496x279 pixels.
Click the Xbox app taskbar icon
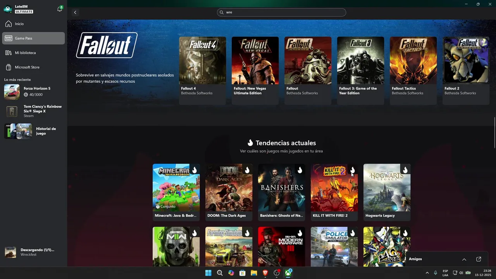click(x=288, y=273)
